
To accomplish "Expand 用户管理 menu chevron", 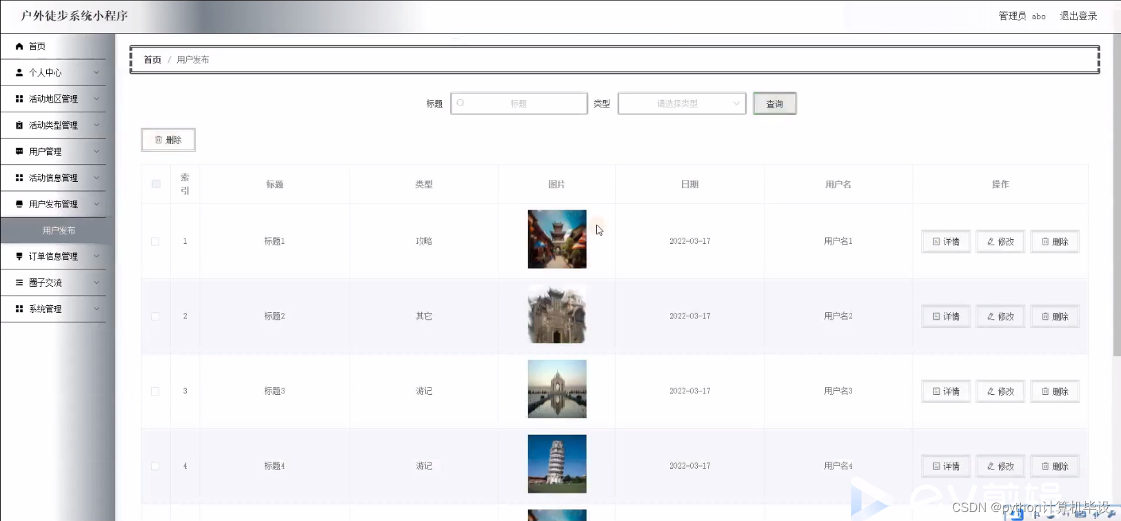I will (97, 152).
